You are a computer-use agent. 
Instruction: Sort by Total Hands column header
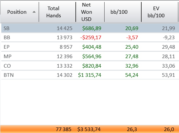(x=57, y=12)
